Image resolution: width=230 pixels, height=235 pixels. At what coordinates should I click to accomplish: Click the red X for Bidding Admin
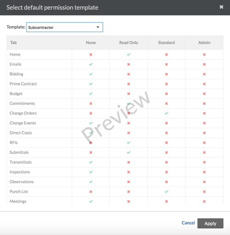204,74
